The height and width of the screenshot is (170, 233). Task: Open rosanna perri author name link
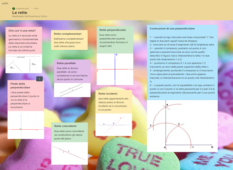click(22, 8)
